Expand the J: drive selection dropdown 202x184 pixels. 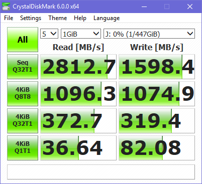(149, 34)
